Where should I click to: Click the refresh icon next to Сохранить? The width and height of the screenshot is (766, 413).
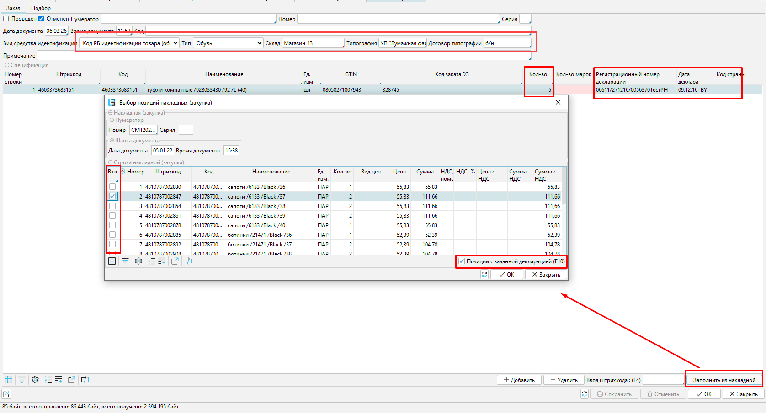point(585,394)
